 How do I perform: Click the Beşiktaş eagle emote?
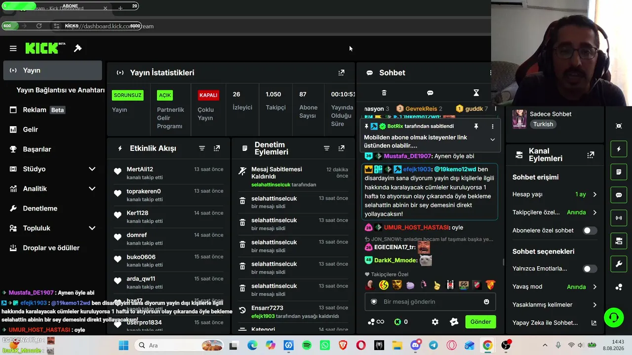tap(450, 285)
